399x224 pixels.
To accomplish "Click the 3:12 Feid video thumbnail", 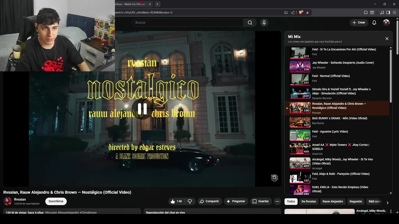I will (x=300, y=53).
